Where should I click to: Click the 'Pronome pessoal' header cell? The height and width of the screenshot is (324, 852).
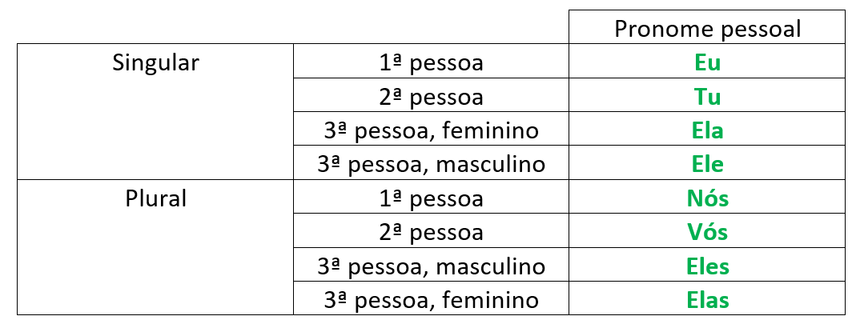click(708, 28)
